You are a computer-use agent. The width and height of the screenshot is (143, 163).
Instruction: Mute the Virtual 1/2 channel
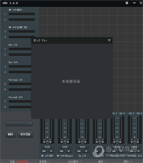[121, 151]
